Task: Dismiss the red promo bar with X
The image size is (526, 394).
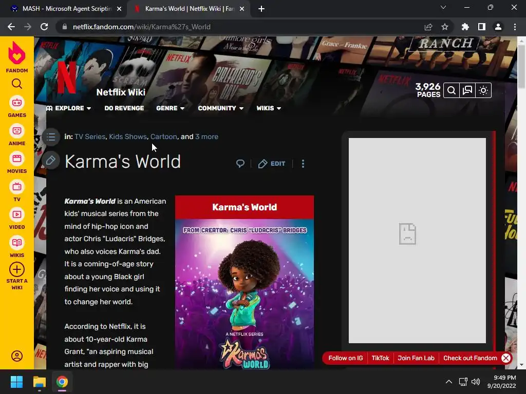Action: pos(506,358)
